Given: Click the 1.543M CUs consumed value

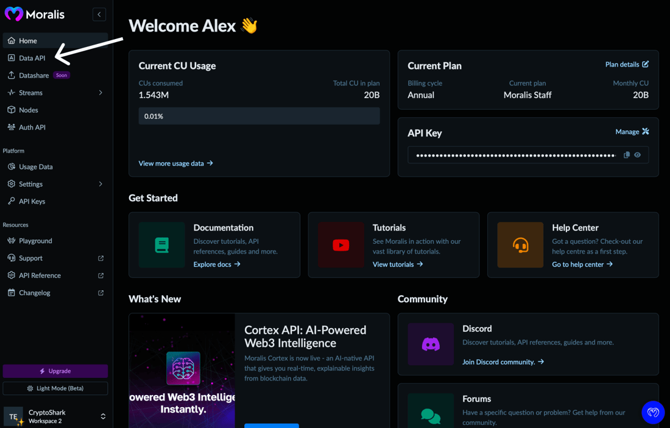Looking at the screenshot, I should (153, 95).
